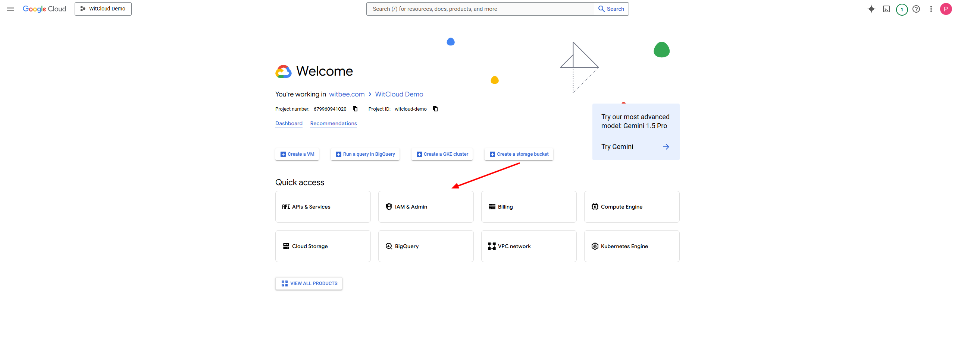Open the Cloud Storage card
The width and height of the screenshot is (955, 352).
[323, 246]
